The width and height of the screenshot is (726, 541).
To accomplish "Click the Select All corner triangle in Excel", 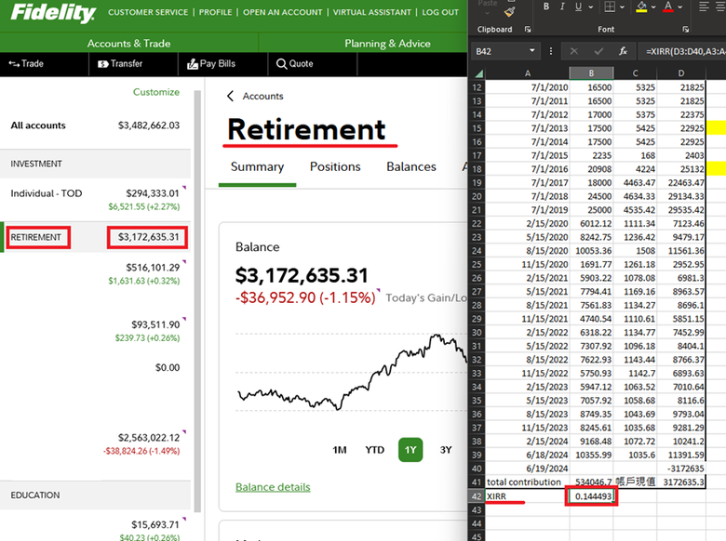I will click(x=478, y=73).
